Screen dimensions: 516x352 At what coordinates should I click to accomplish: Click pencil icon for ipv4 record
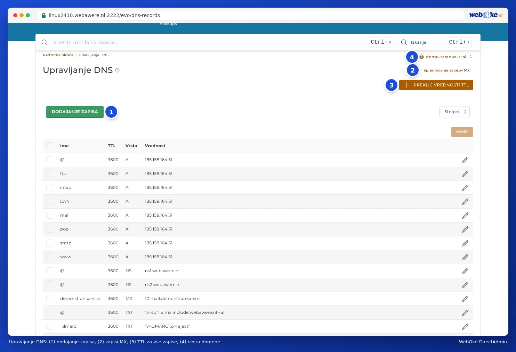465,202
